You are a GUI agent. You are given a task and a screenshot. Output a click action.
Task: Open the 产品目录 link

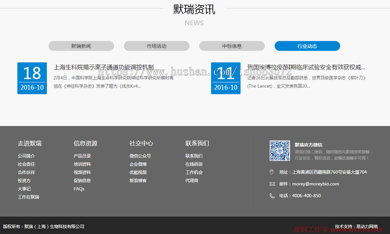[x=82, y=156]
